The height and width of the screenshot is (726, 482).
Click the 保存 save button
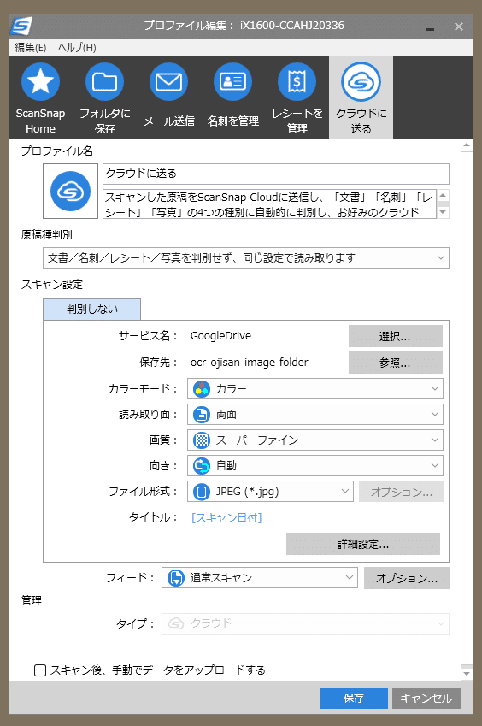coord(354,699)
